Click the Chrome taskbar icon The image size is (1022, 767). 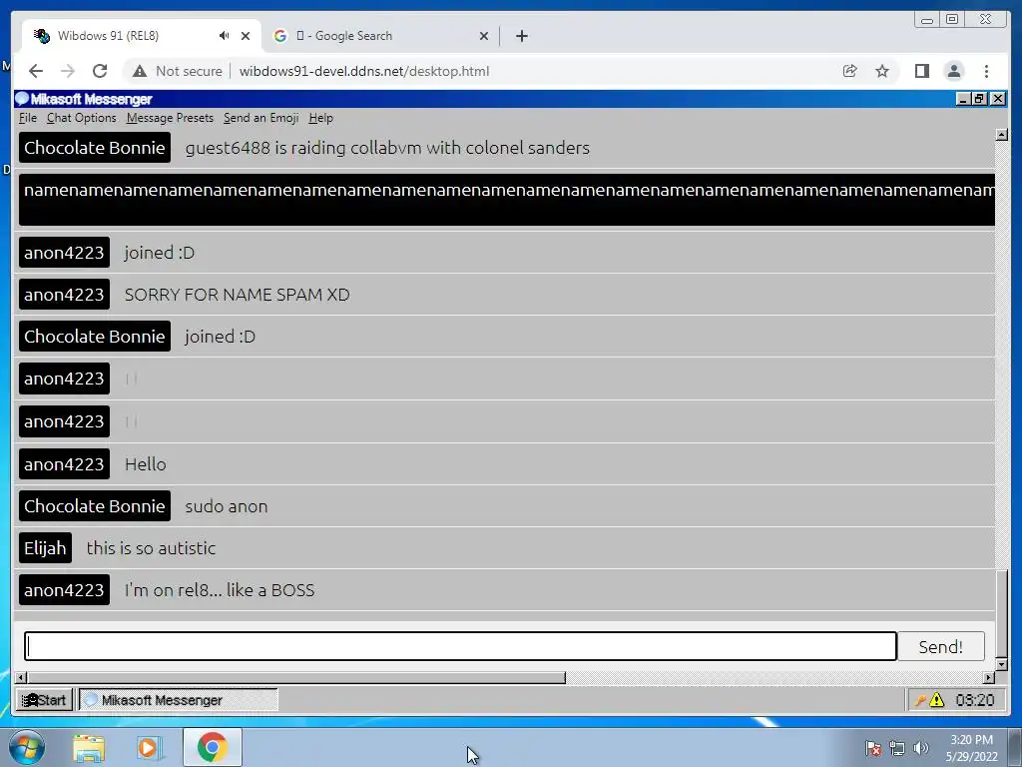212,747
